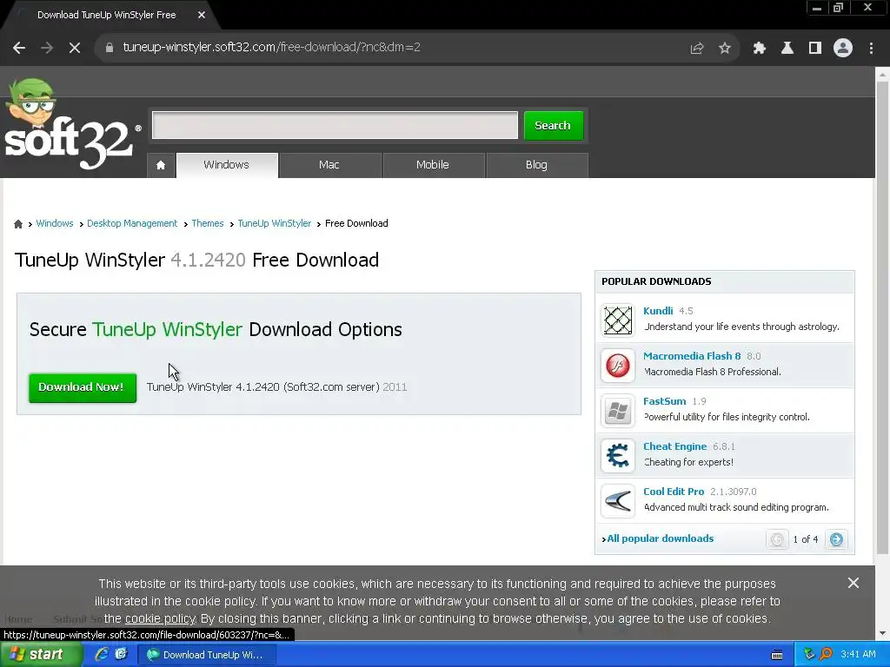Switch to the Mac tab
This screenshot has width=890, height=667.
(329, 165)
